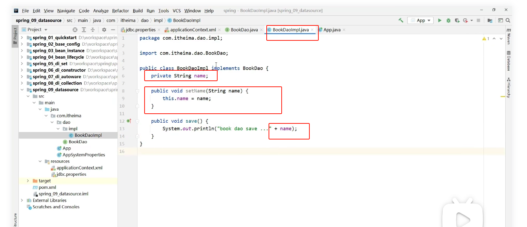Hide the Project panel with minus icon
Screen dimensions: 527x227
(x=113, y=30)
